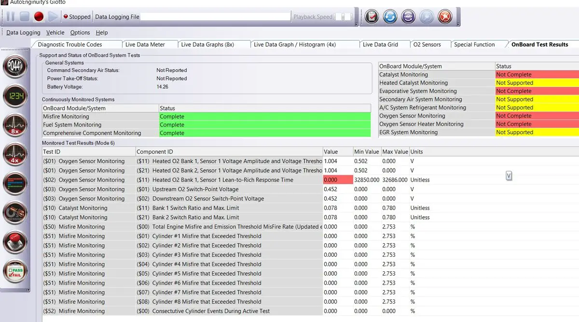Click the red disconnect X toolbar icon

click(x=445, y=16)
